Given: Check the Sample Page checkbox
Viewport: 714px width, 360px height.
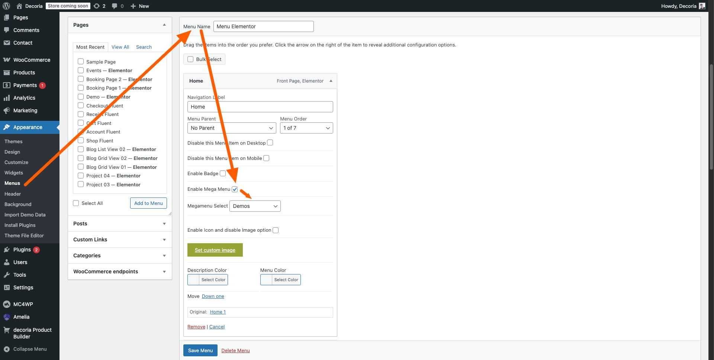Looking at the screenshot, I should (x=81, y=61).
